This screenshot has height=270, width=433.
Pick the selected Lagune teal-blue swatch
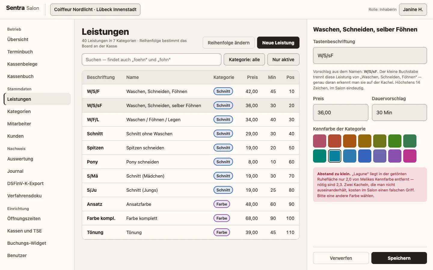(335, 156)
